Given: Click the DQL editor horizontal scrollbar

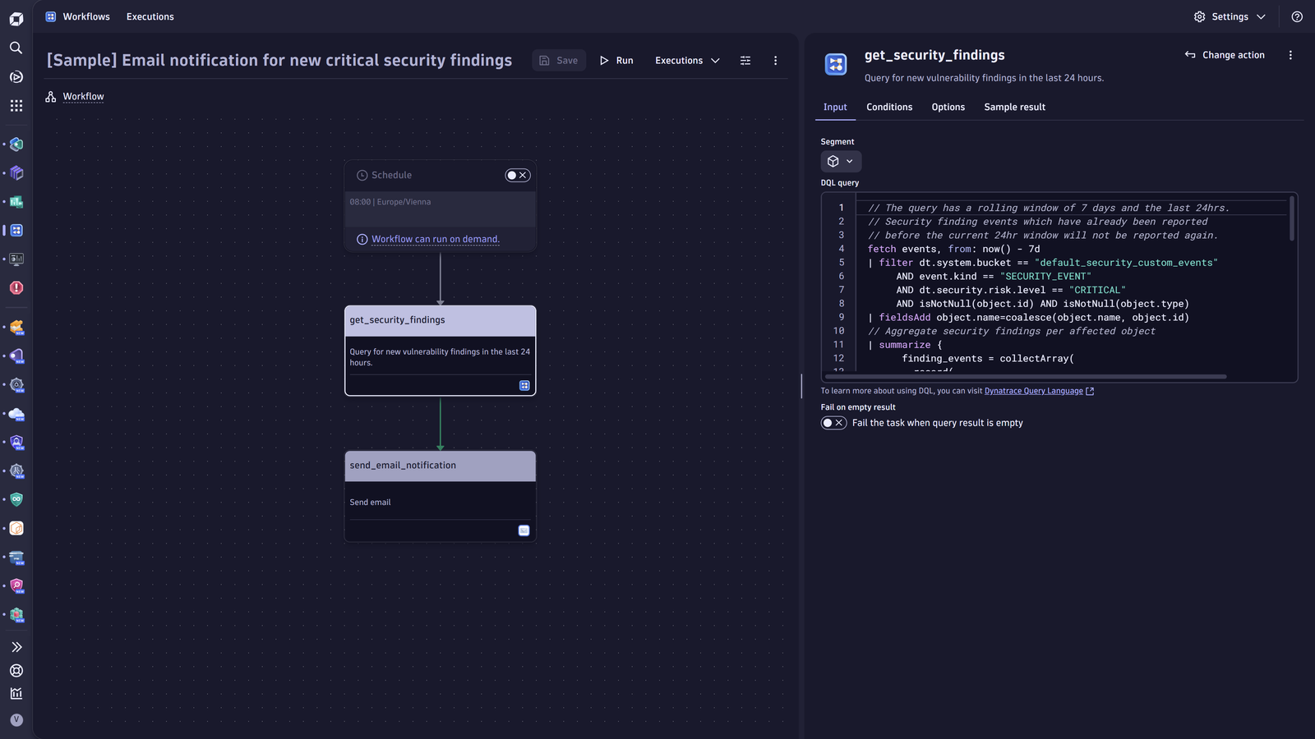Looking at the screenshot, I should point(1025,377).
